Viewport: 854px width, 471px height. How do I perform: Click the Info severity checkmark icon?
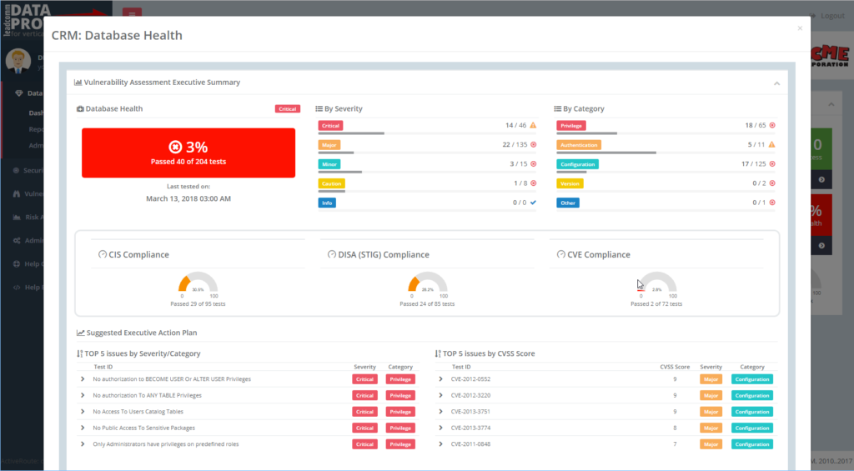(x=534, y=202)
